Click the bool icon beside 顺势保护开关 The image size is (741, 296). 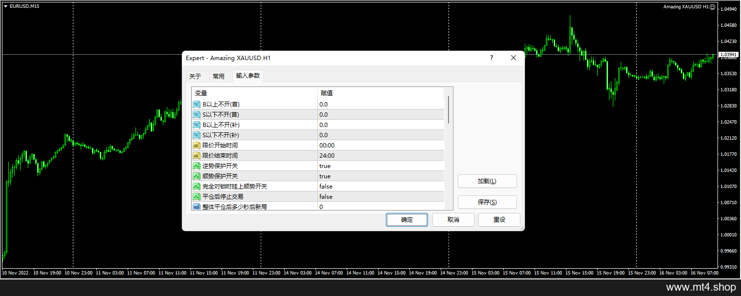[196, 176]
